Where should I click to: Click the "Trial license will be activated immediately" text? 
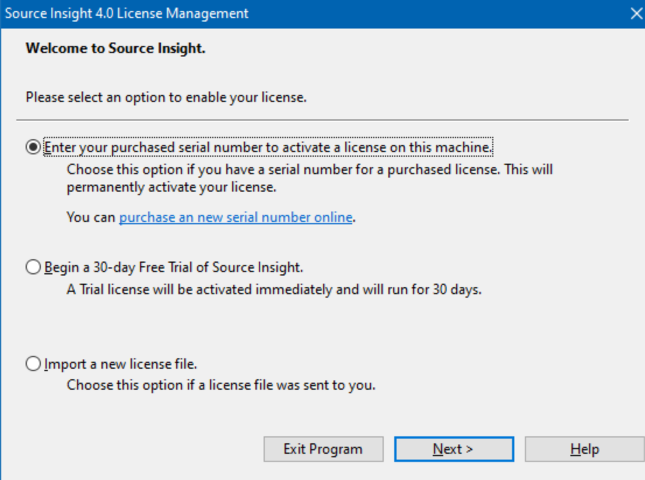click(x=274, y=290)
